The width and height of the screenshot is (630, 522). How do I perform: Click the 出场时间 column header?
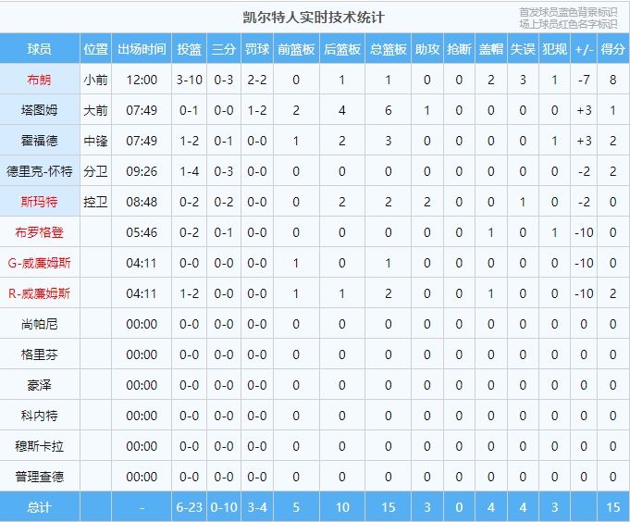tap(142, 49)
